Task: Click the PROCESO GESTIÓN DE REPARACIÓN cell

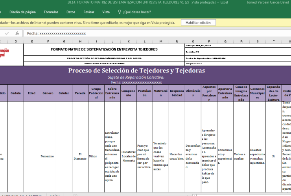Action: point(104,58)
